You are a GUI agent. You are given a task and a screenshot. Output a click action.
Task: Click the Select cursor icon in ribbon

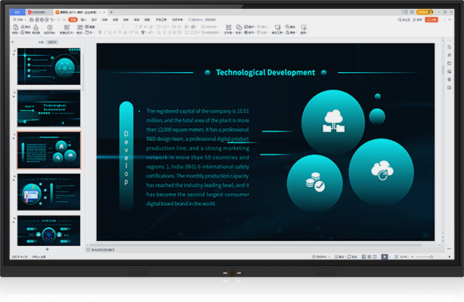click(x=303, y=27)
